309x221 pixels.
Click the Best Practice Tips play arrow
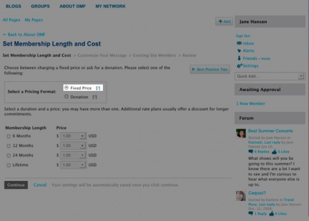click(x=193, y=69)
